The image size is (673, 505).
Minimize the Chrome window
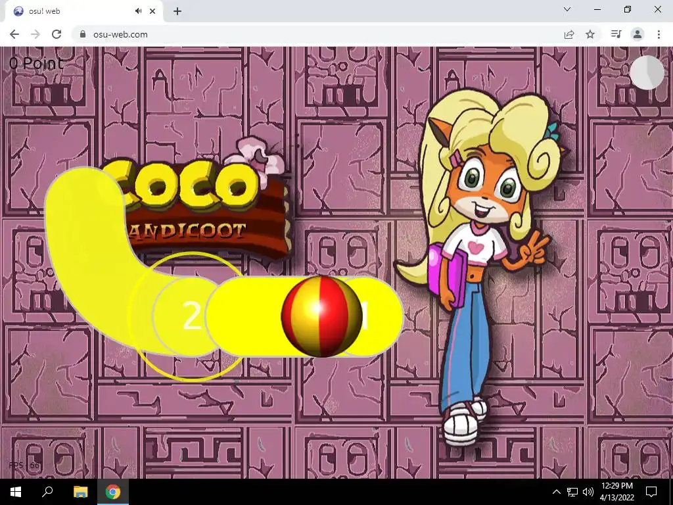pos(597,9)
